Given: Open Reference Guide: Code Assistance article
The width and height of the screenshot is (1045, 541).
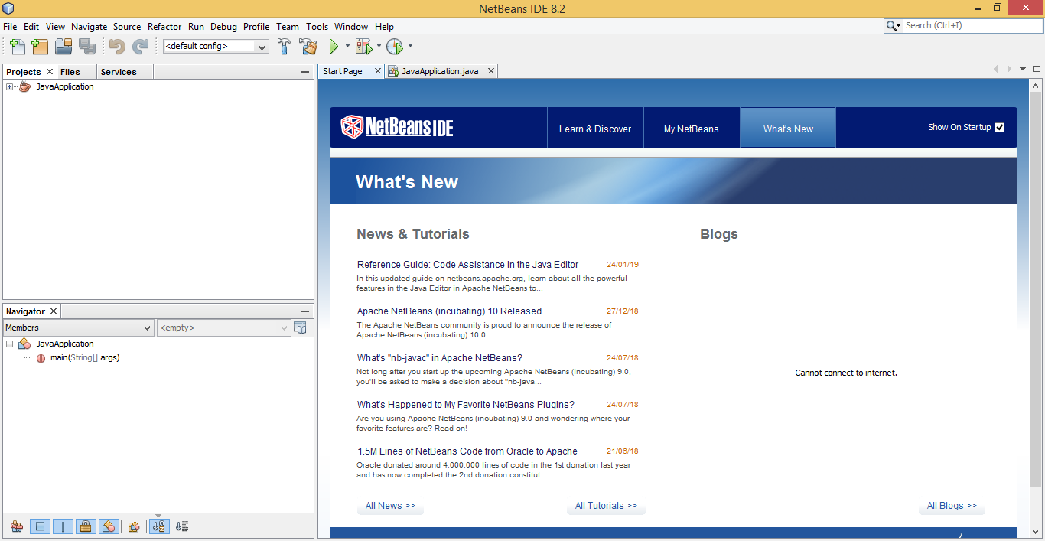Looking at the screenshot, I should pyautogui.click(x=467, y=265).
